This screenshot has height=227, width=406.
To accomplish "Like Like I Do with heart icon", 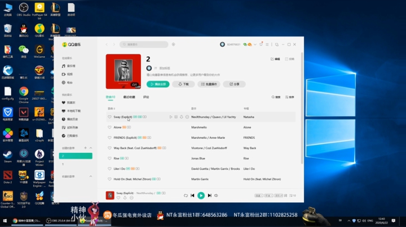I will pyautogui.click(x=109, y=169).
